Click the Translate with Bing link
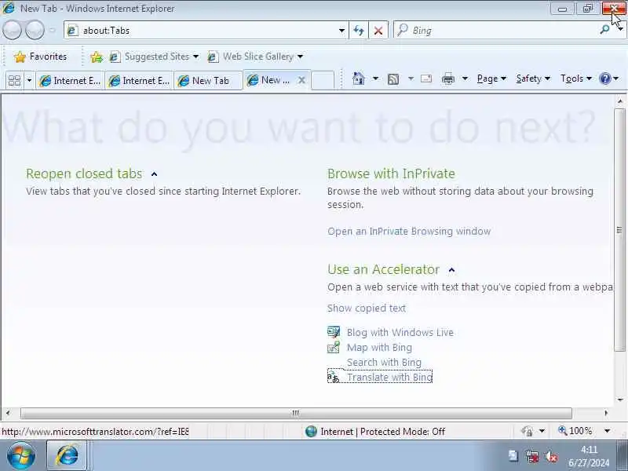This screenshot has height=471, width=628. (x=389, y=378)
